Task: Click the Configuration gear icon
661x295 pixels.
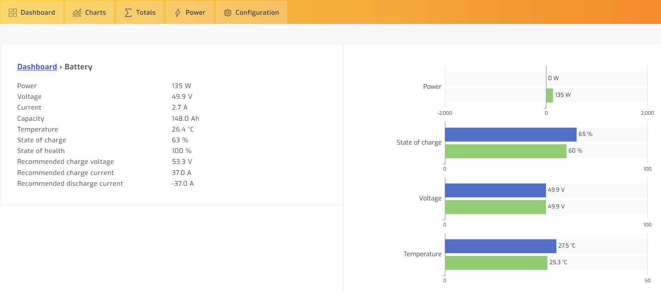Action: pos(228,13)
